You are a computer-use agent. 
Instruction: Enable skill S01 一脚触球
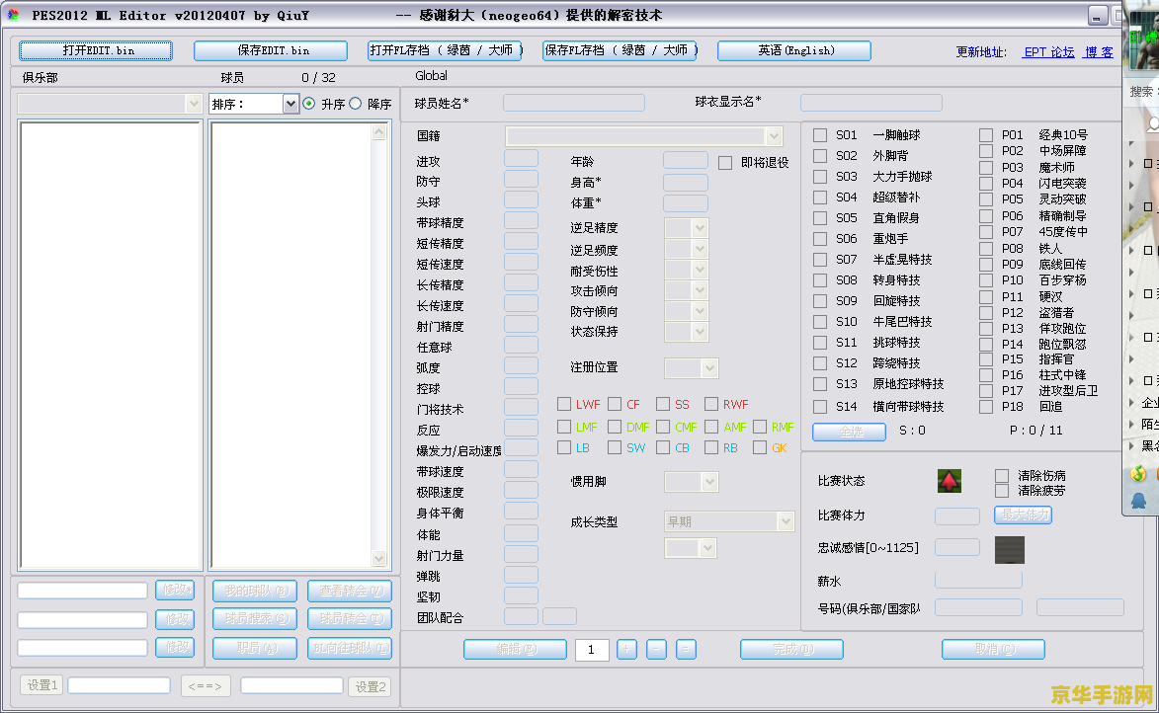point(820,135)
